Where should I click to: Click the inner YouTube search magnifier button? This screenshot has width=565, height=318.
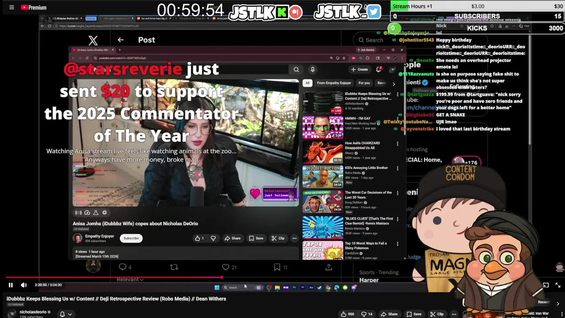(296, 69)
